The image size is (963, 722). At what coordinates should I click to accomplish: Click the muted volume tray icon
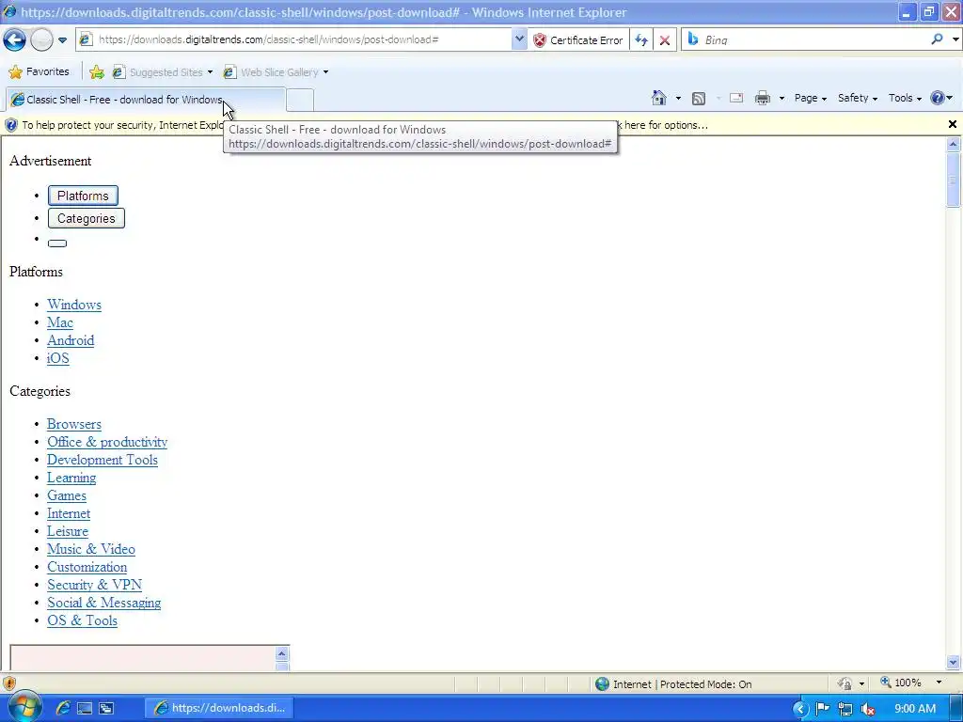(x=867, y=709)
